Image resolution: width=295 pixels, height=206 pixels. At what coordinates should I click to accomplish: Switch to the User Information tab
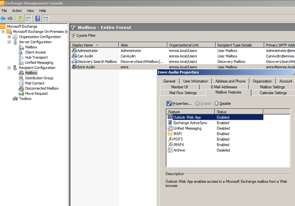(x=196, y=81)
